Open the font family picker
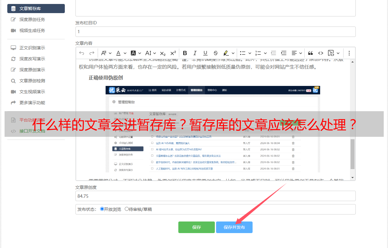The height and width of the screenshot is (248, 388). pyautogui.click(x=106, y=53)
